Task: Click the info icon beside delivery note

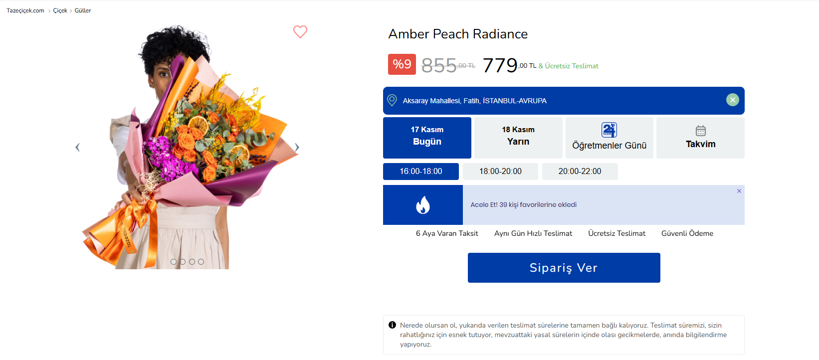Action: [x=392, y=325]
